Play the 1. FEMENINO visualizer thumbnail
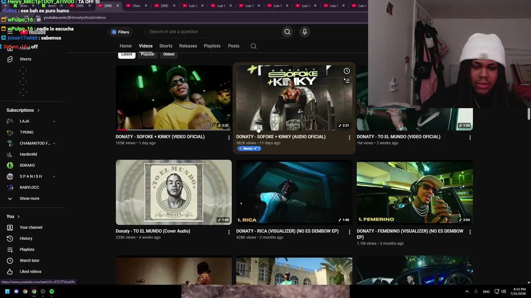Screen dimensions: 531x298 pyautogui.click(x=415, y=192)
